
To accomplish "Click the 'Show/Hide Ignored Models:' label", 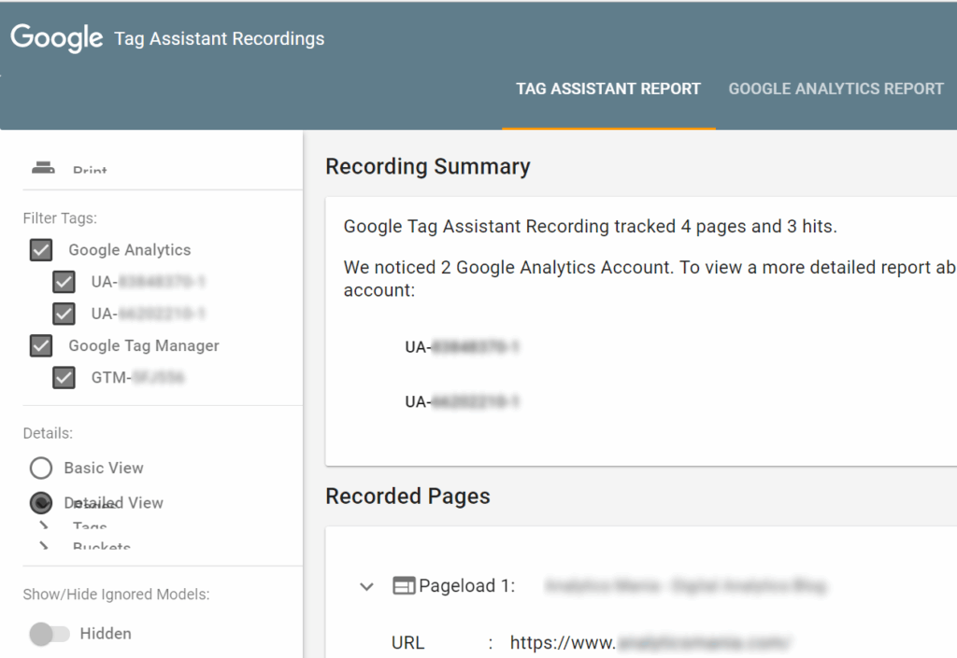I will (x=116, y=594).
